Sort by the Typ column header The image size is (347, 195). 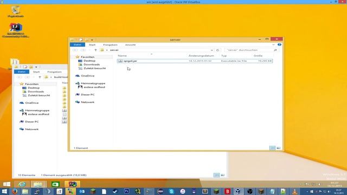click(x=224, y=56)
